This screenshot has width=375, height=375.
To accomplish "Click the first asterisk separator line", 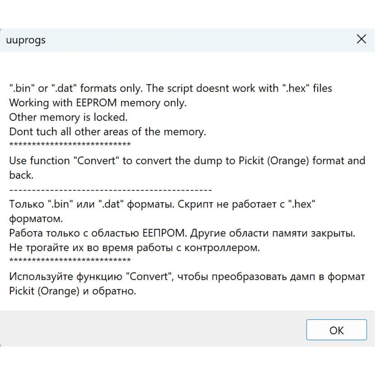I will (x=70, y=144).
